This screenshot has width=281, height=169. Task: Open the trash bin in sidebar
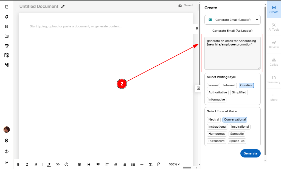click(x=7, y=26)
